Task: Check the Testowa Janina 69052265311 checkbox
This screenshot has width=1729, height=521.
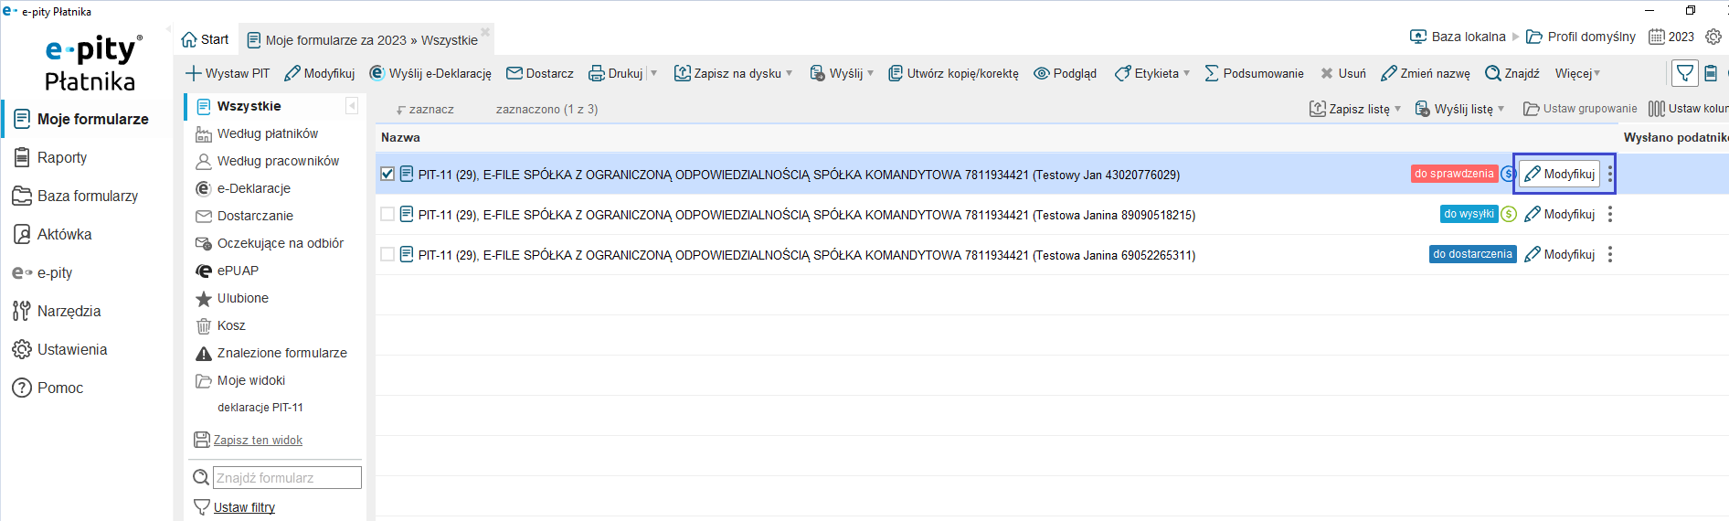Action: [x=387, y=254]
